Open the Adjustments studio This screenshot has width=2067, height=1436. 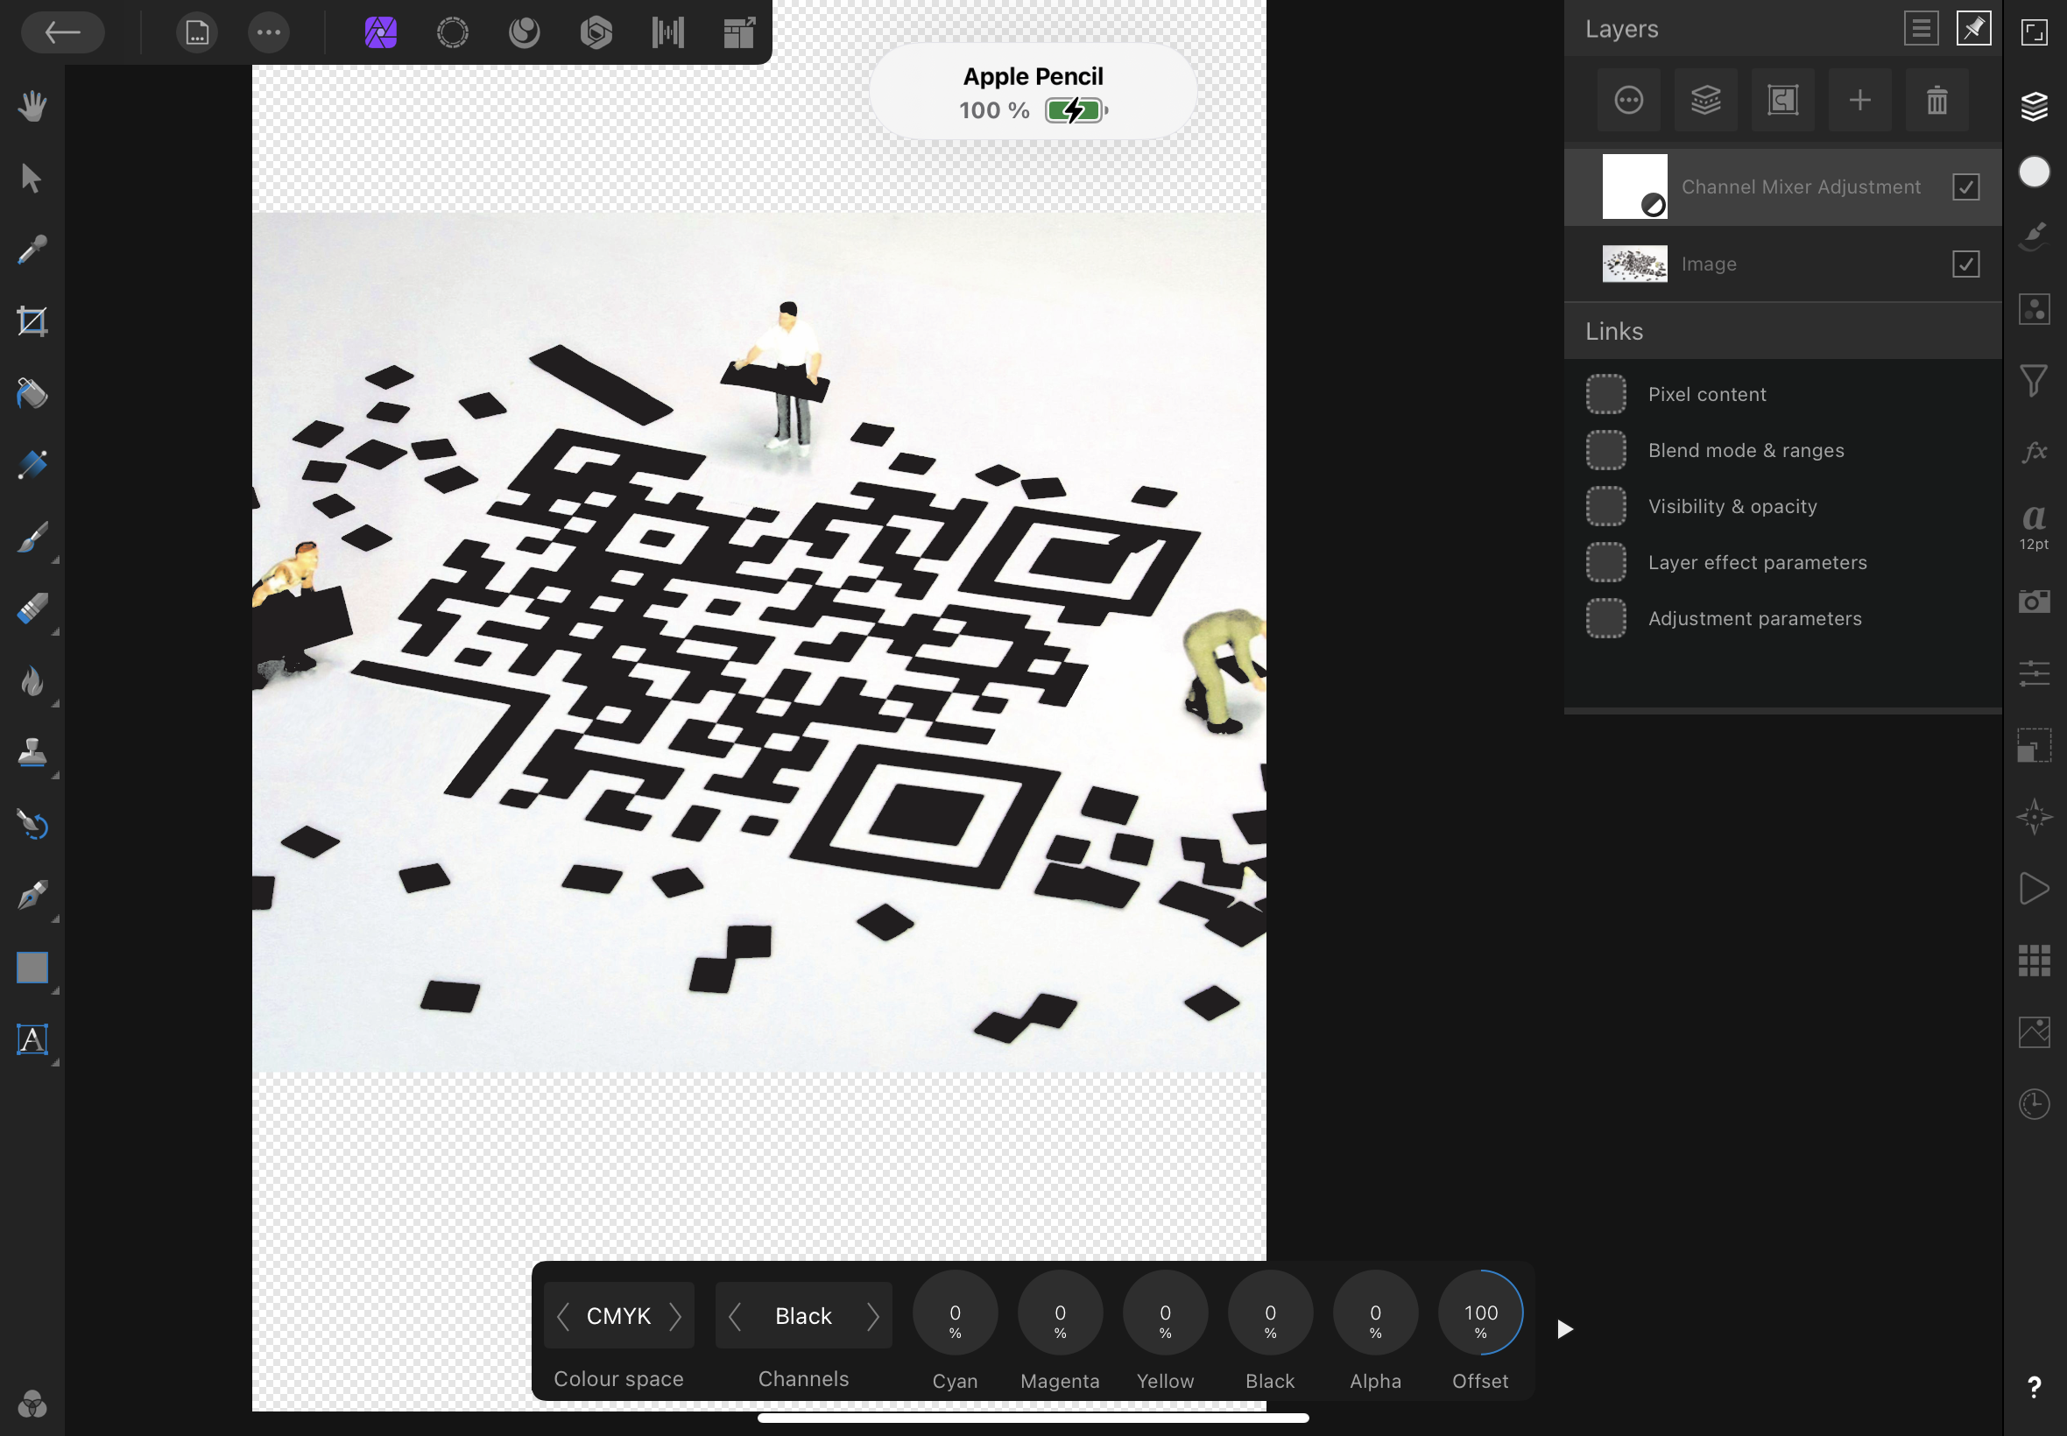click(2035, 309)
